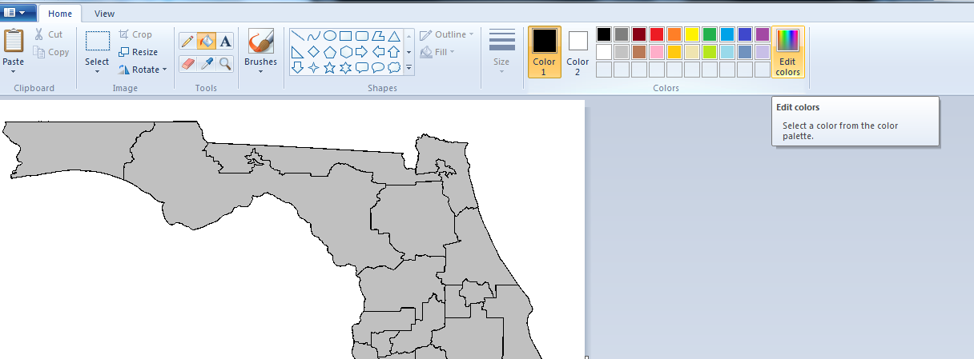Choose the Diamond shape

(313, 52)
